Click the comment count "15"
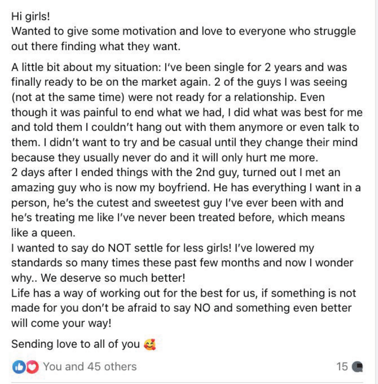This screenshot has width=378, height=384. [x=342, y=367]
